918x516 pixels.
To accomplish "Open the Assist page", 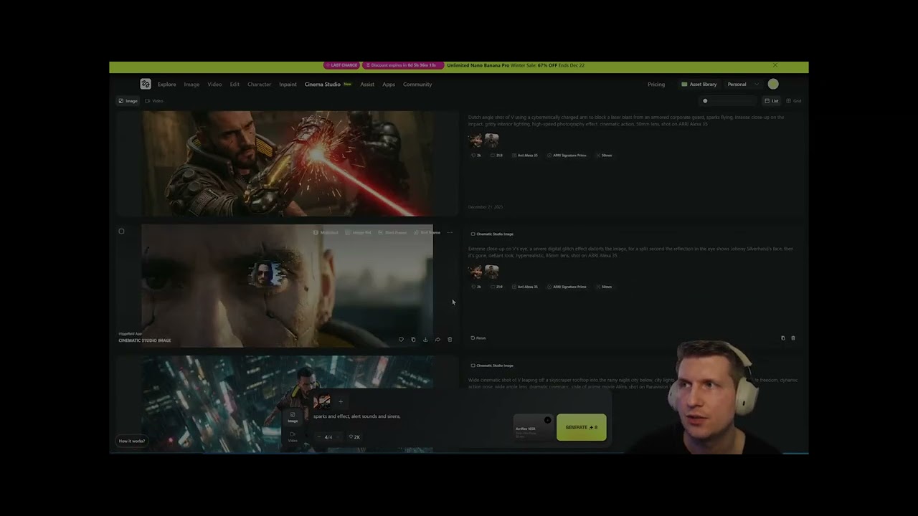I will click(367, 85).
